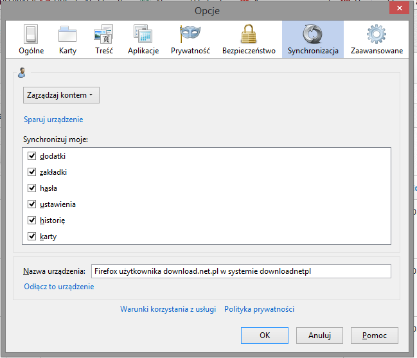This screenshot has width=417, height=358.
Task: Uncheck the dodatki checkbox
Action: [32, 156]
